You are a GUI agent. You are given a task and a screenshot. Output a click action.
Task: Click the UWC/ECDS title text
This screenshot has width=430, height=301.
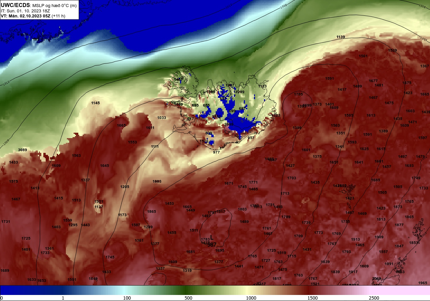click(15, 5)
